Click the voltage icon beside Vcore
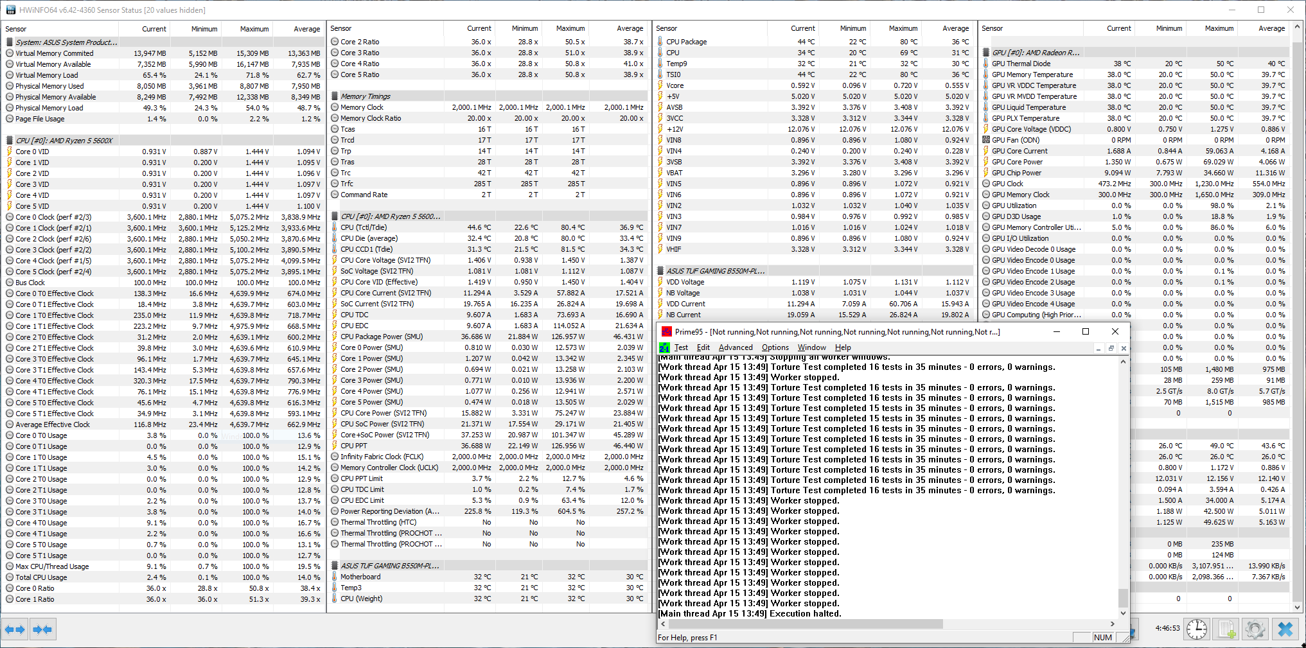Image resolution: width=1306 pixels, height=648 pixels. [660, 85]
